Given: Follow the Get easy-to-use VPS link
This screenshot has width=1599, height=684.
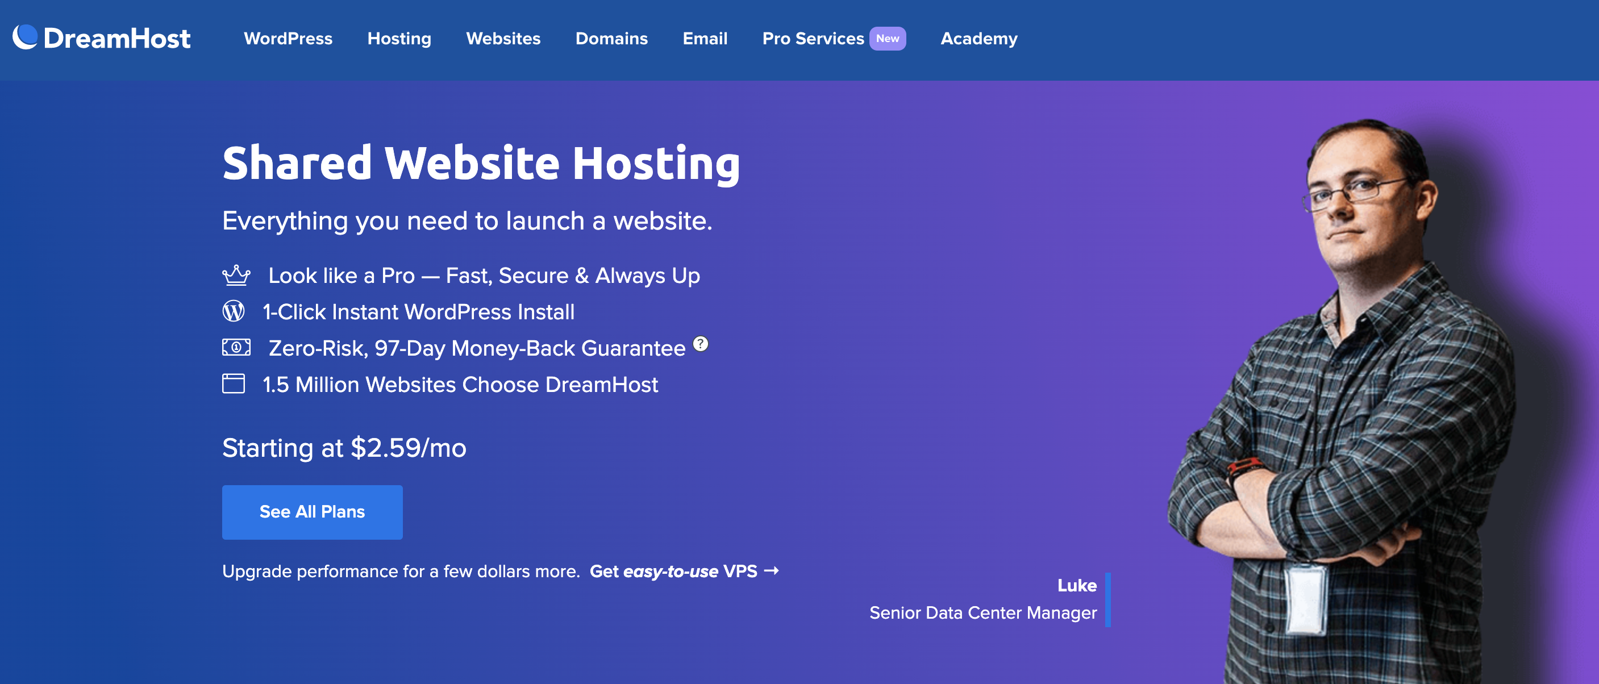Looking at the screenshot, I should (684, 571).
